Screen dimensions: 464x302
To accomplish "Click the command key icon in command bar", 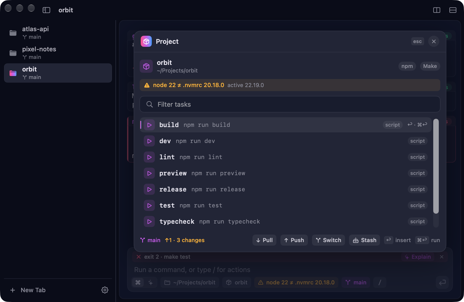I will pyautogui.click(x=138, y=282).
